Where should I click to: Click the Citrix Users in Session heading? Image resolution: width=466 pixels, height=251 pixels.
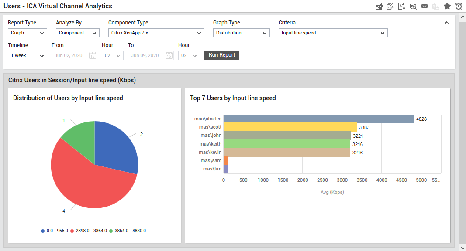pyautogui.click(x=72, y=80)
